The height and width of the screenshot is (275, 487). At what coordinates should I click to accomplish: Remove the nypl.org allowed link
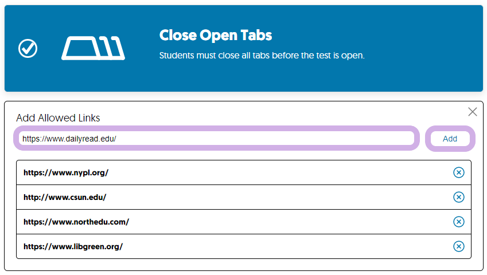pyautogui.click(x=459, y=172)
